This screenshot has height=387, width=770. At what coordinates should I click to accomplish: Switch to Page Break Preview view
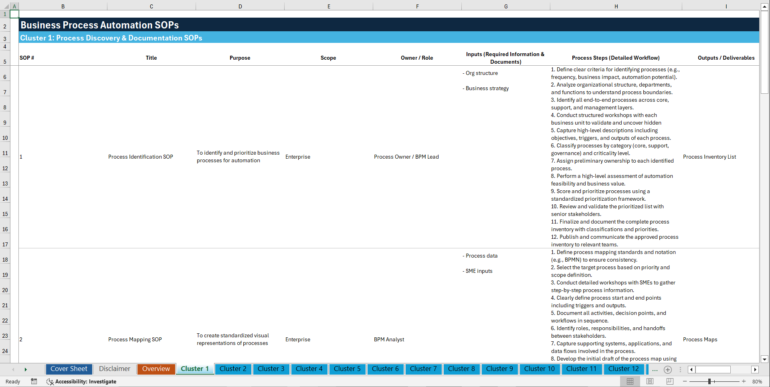[x=670, y=381]
